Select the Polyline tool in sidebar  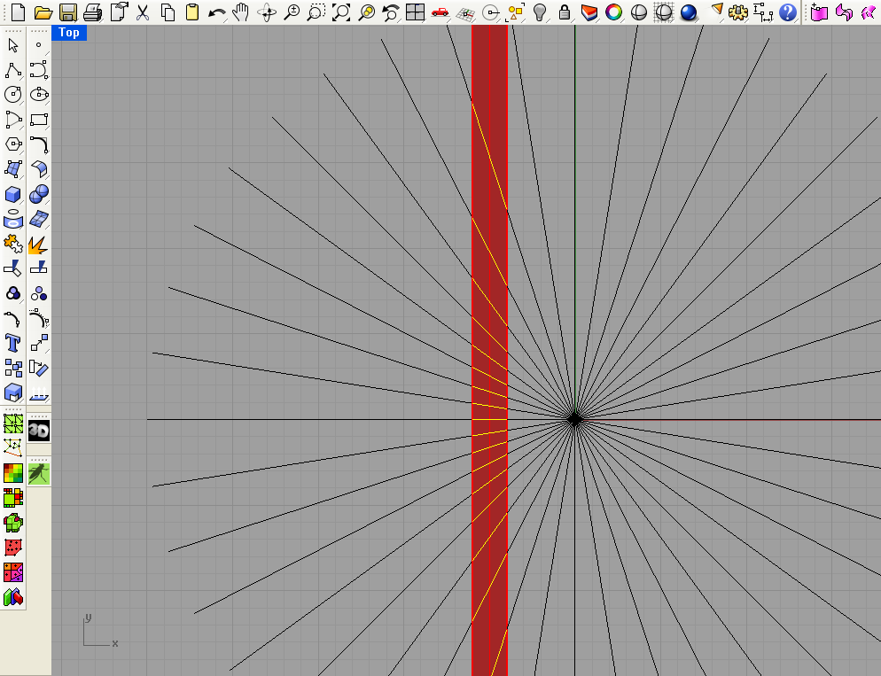(x=12, y=70)
